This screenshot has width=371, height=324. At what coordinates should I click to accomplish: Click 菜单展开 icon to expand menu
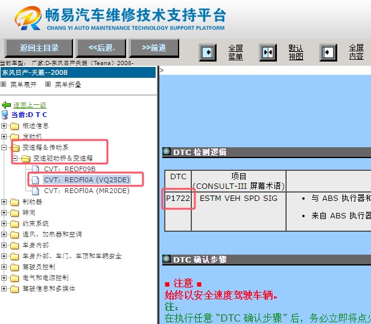click(3, 84)
